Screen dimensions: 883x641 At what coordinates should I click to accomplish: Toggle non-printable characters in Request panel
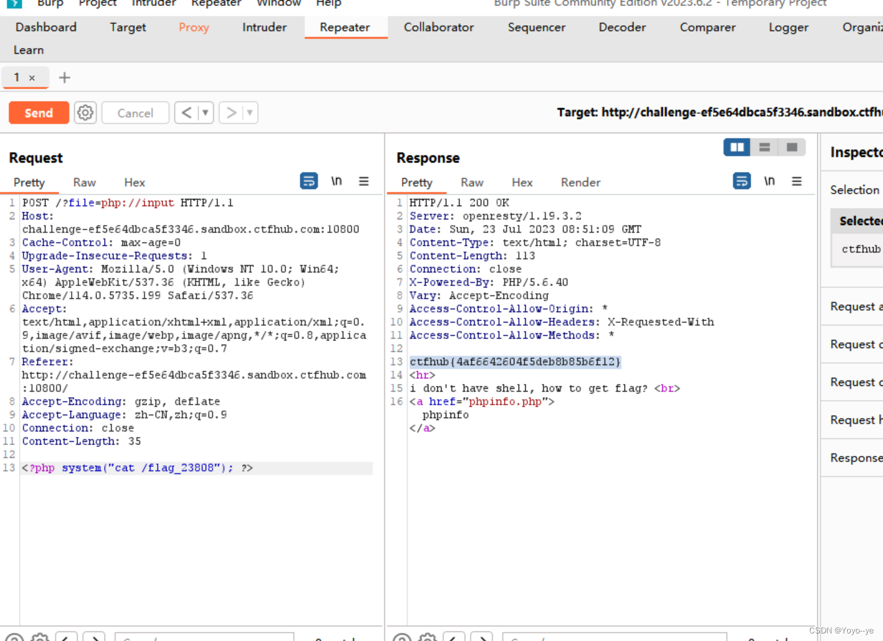click(x=337, y=181)
